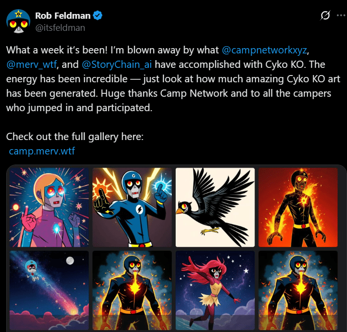The height and width of the screenshot is (332, 347).
Task: Click the tweet body text
Action: click(x=173, y=79)
